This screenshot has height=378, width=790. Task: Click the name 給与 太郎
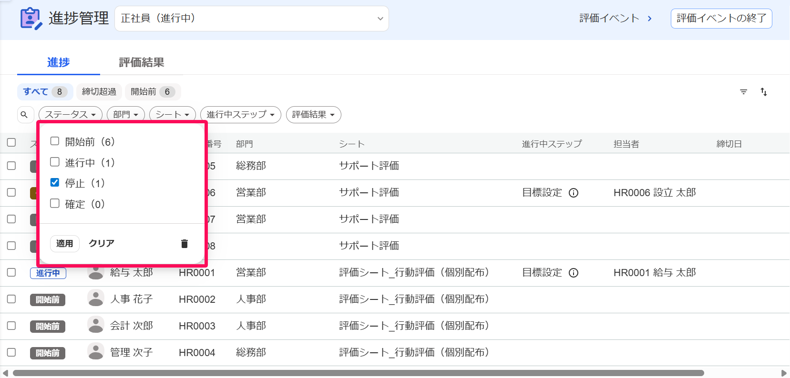(x=132, y=273)
